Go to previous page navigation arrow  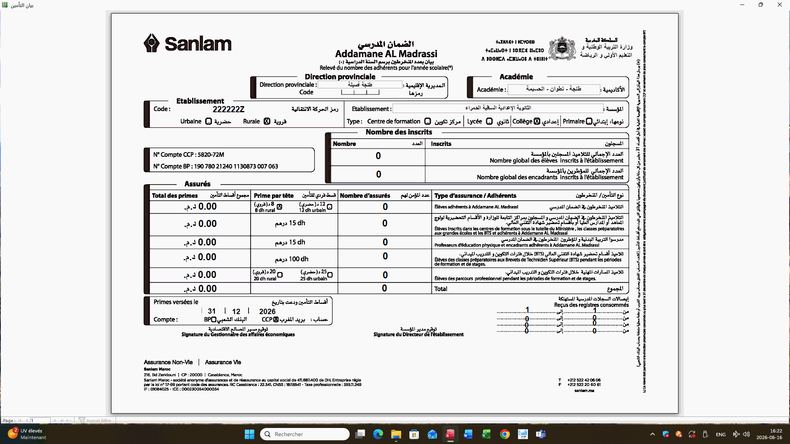point(26,421)
